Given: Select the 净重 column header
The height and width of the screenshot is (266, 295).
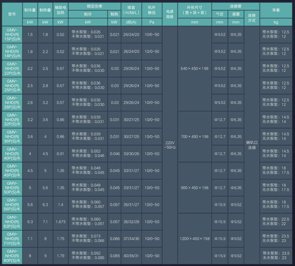Looking at the screenshot, I should click(276, 10).
